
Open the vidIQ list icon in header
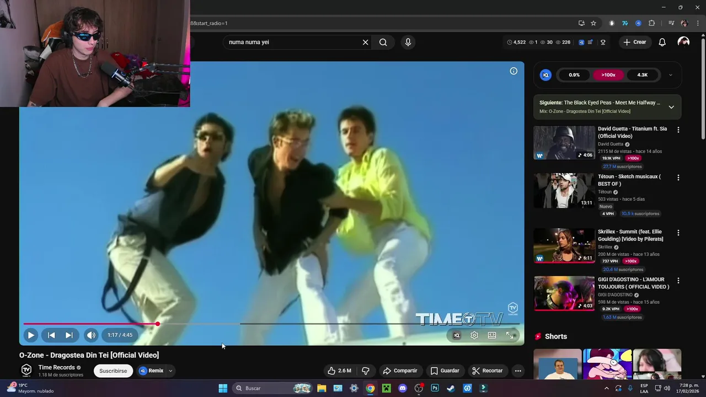pyautogui.click(x=590, y=42)
